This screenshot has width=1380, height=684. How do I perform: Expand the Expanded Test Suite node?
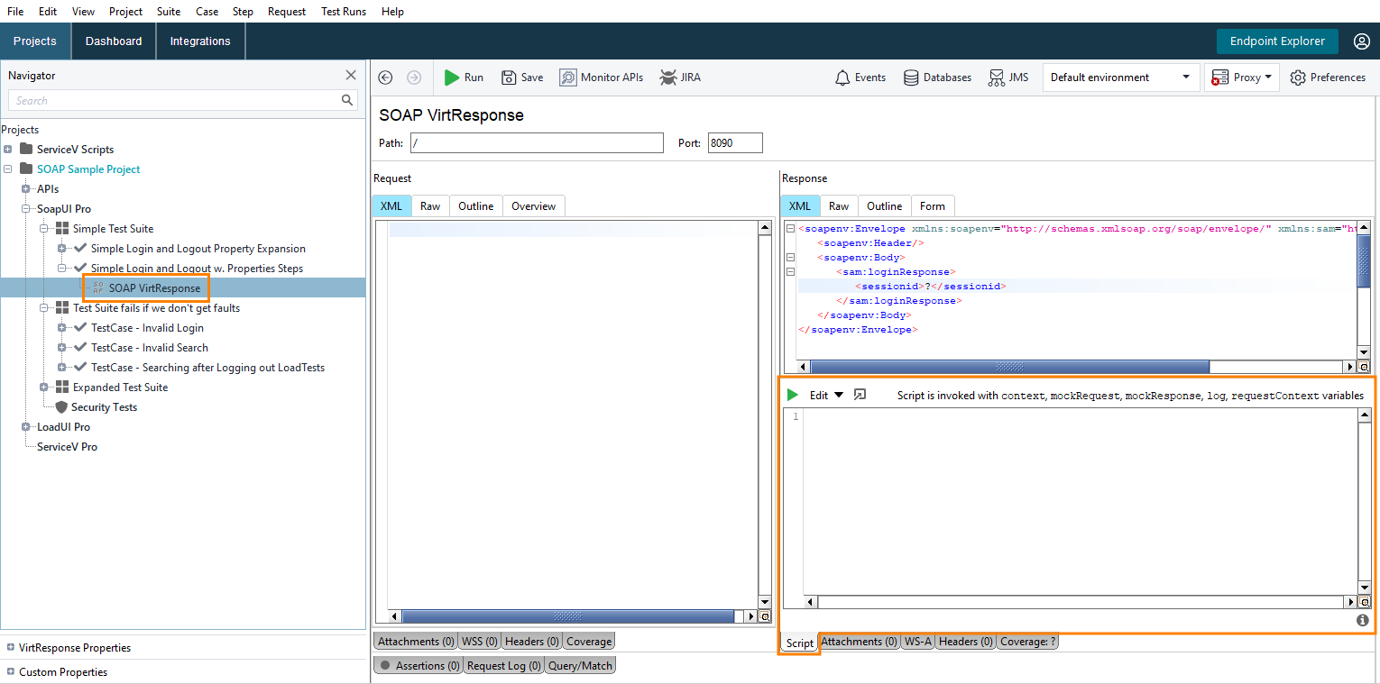(44, 388)
